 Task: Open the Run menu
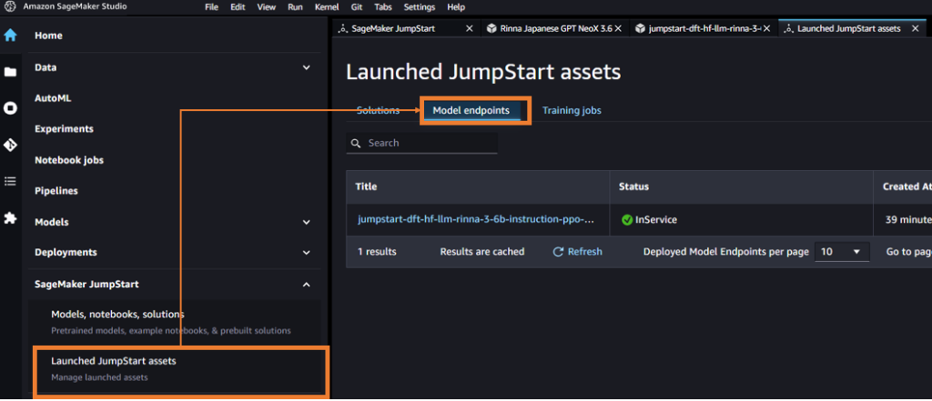[295, 7]
